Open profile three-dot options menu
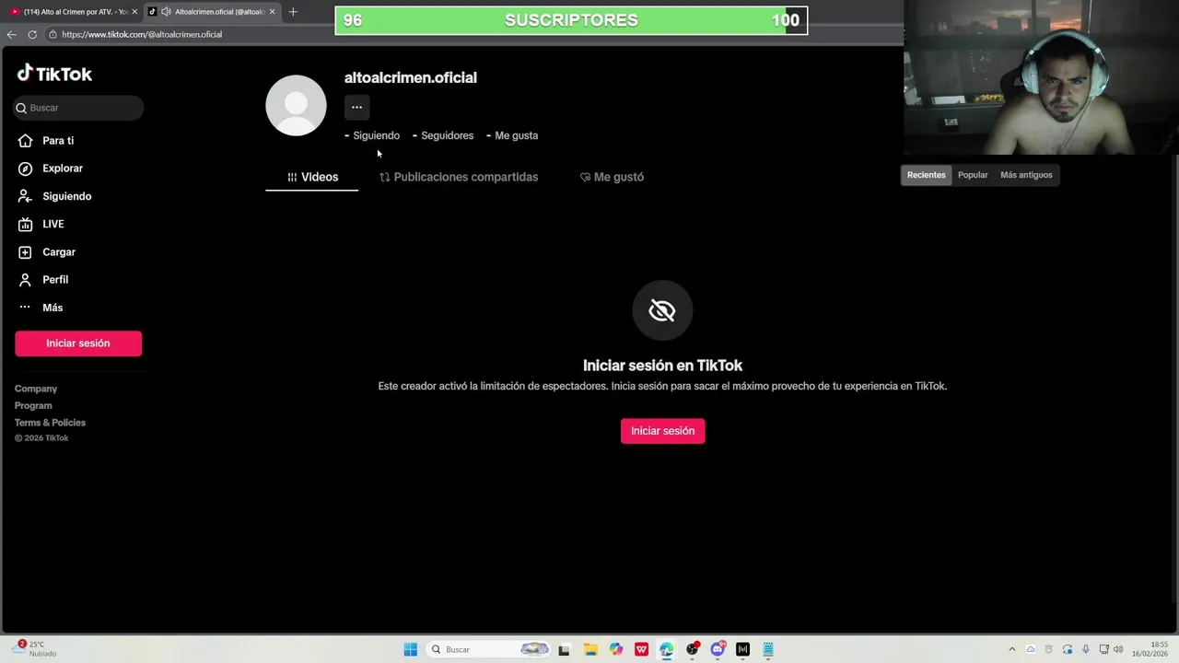1179x663 pixels. (356, 107)
